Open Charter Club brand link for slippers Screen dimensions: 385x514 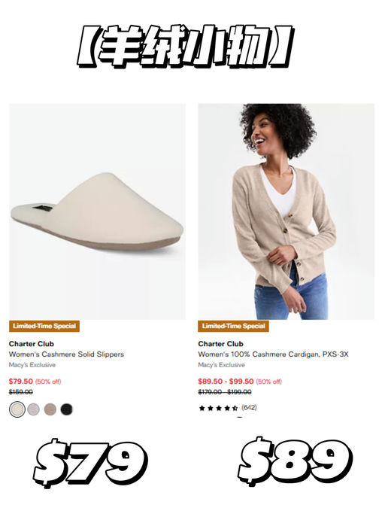32,344
